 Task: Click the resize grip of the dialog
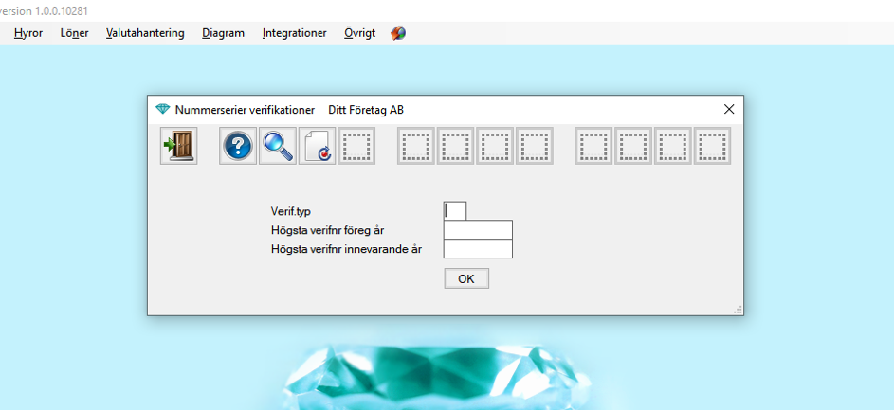click(738, 310)
